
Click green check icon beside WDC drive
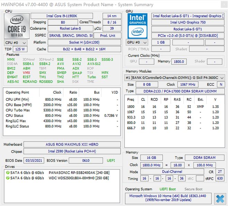(x=8, y=178)
